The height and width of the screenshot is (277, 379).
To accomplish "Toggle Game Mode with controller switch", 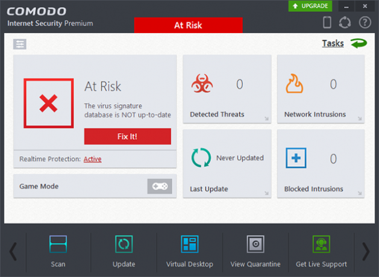I will click(x=160, y=186).
